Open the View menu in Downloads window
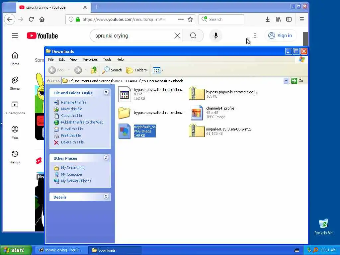The image size is (340, 255). [74, 59]
